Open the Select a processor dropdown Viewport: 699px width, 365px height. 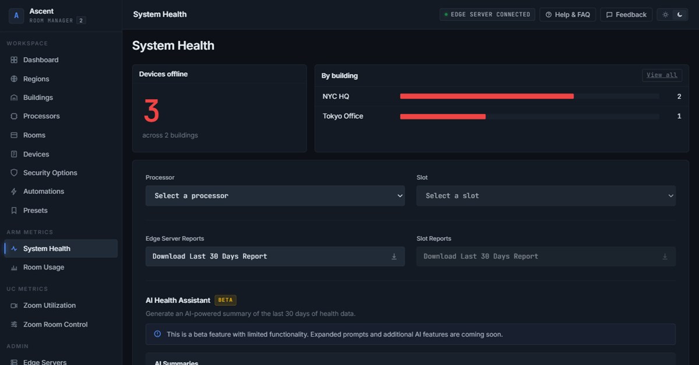(275, 196)
